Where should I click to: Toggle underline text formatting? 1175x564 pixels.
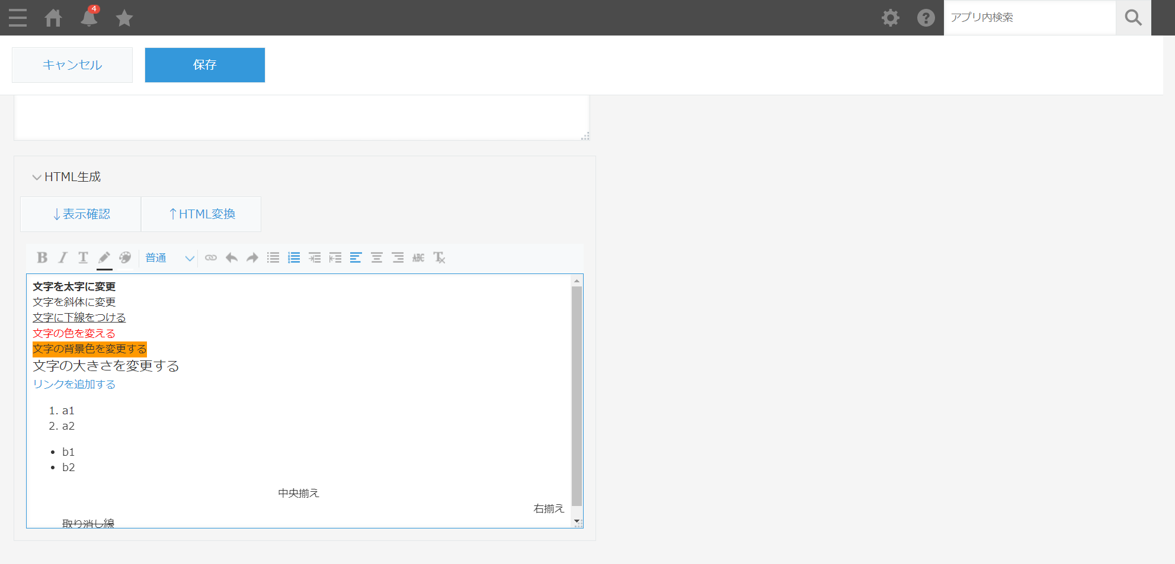(x=83, y=257)
